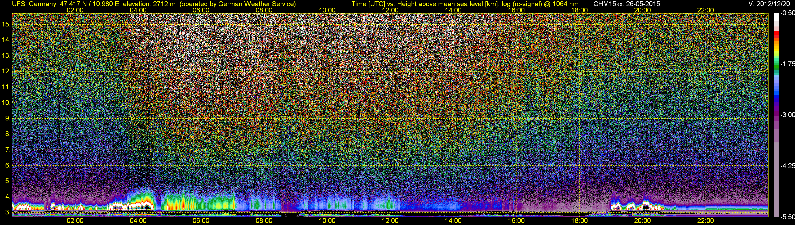Click the '22:00' label on the top time axis
The height and width of the screenshot is (225, 795).
pos(705,10)
